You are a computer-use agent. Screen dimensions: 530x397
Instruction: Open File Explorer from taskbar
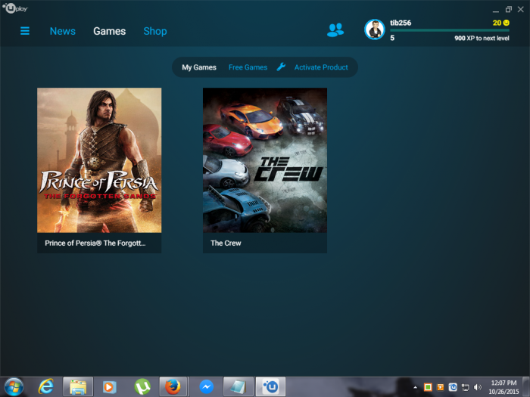coord(78,387)
